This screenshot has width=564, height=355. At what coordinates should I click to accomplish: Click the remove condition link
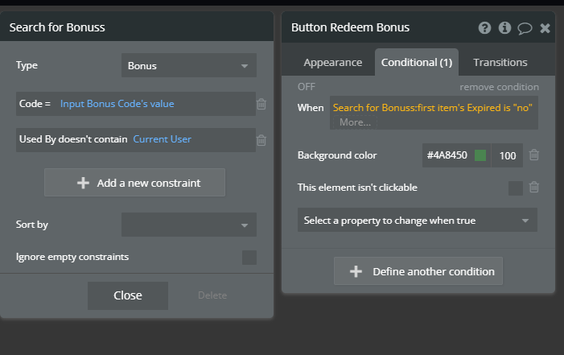499,87
